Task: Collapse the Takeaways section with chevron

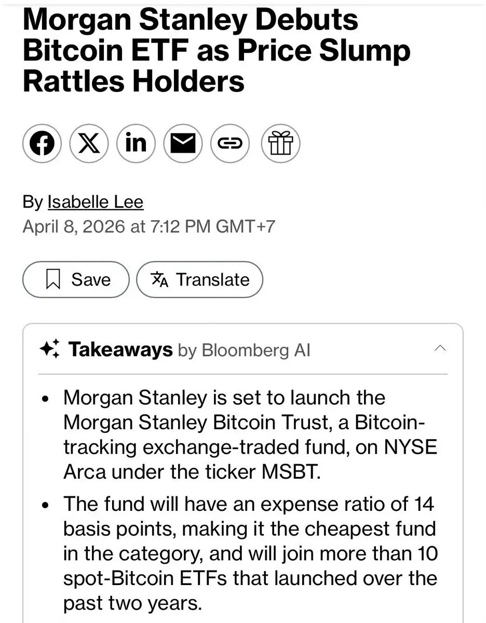Action: (439, 348)
